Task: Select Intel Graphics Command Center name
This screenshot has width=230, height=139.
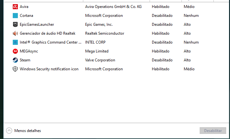Action: [x=50, y=42]
